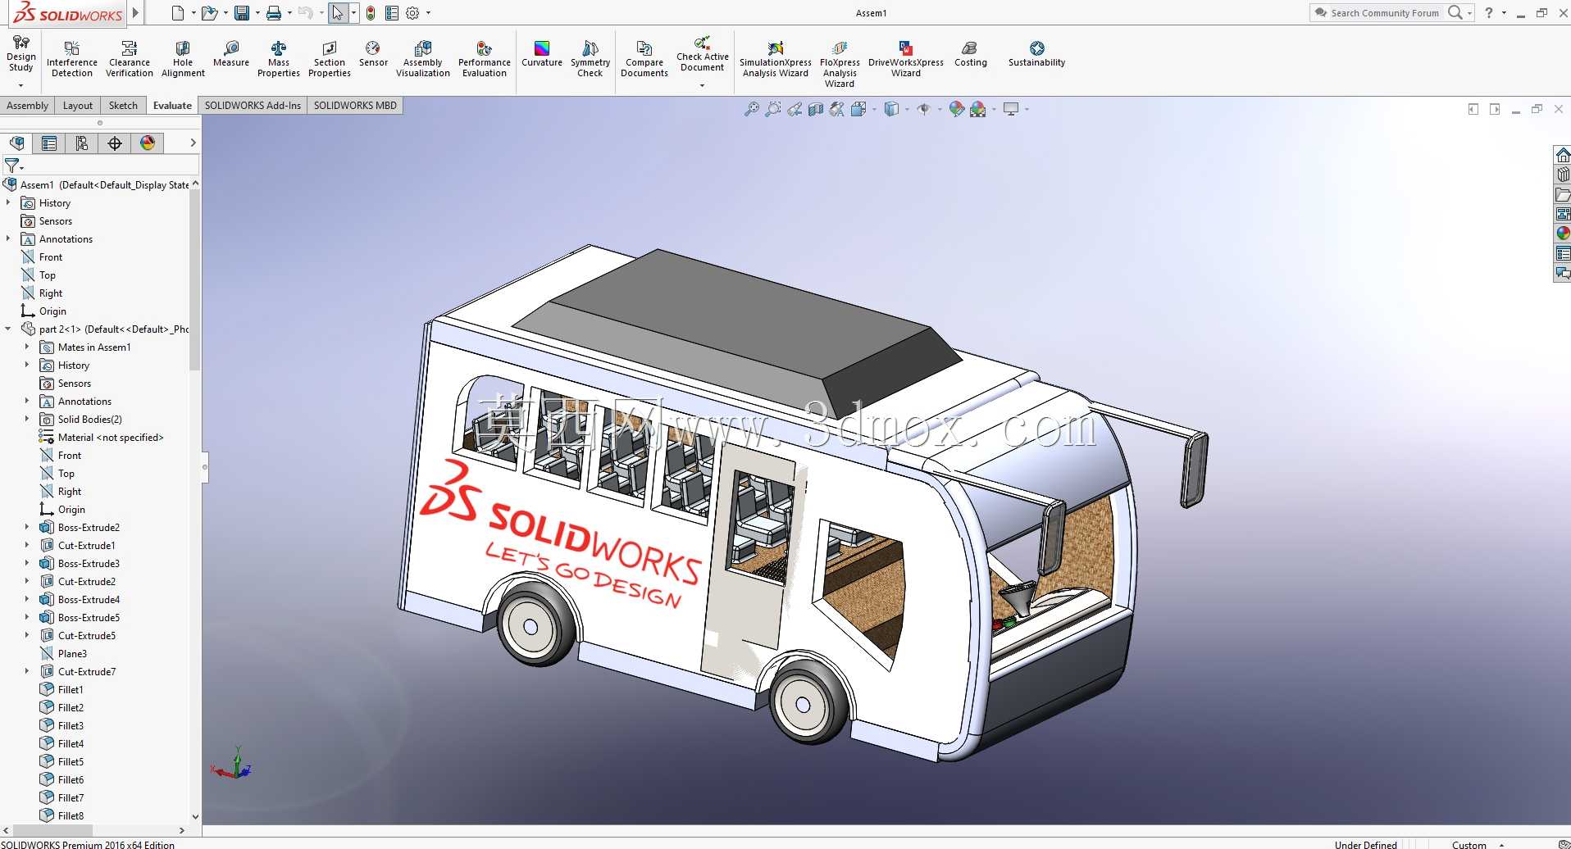Expand the Mates in Assem1 node
Screen dimensions: 1571x849
(27, 347)
